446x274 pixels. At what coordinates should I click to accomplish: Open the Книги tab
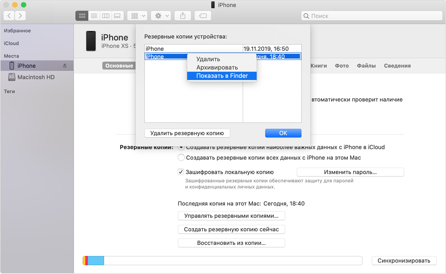(x=318, y=66)
